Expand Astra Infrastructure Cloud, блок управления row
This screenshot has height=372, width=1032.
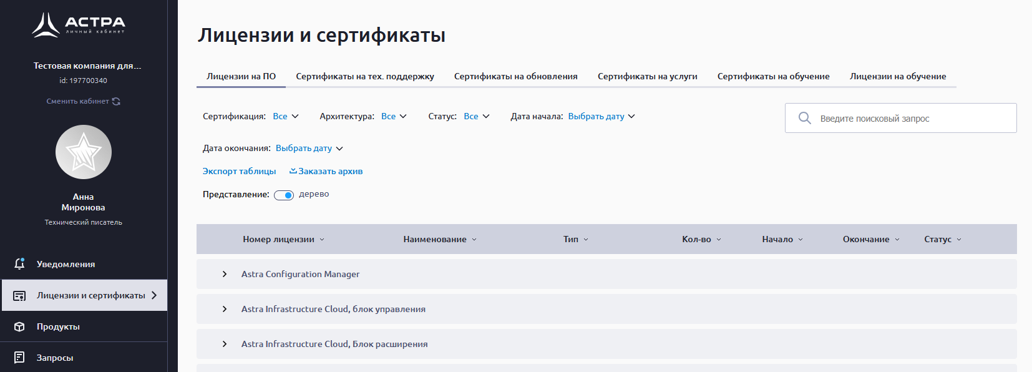coord(225,309)
